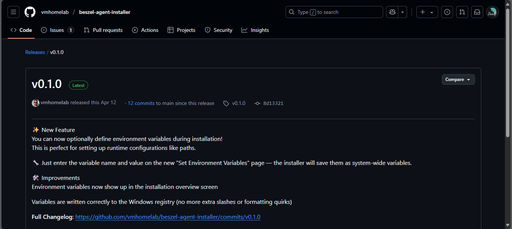512x229 pixels.
Task: Click the GitHub logo home icon
Action: (30, 12)
